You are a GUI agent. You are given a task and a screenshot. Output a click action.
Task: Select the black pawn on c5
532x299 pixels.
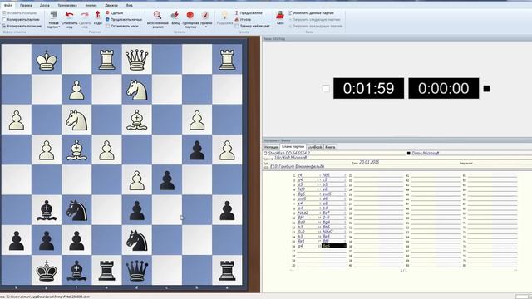click(167, 179)
